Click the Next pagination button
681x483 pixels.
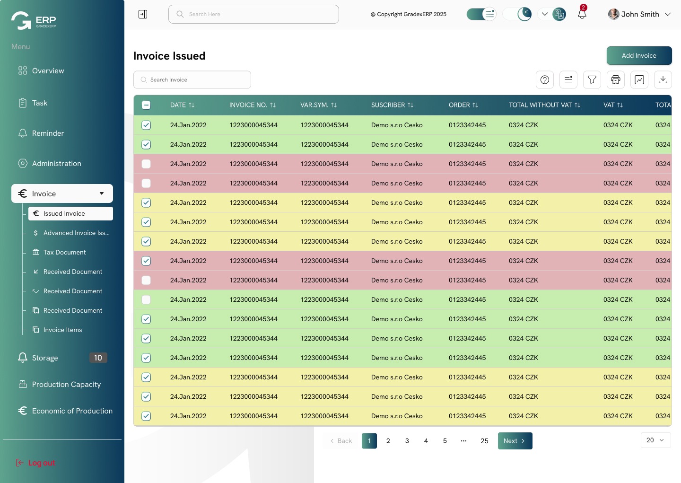pyautogui.click(x=515, y=441)
